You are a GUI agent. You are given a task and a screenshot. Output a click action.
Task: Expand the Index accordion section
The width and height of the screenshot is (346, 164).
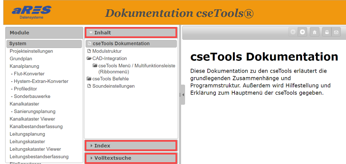131,146
